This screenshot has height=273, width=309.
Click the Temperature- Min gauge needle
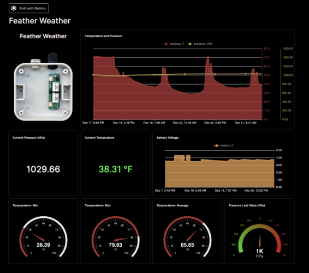click(x=38, y=237)
